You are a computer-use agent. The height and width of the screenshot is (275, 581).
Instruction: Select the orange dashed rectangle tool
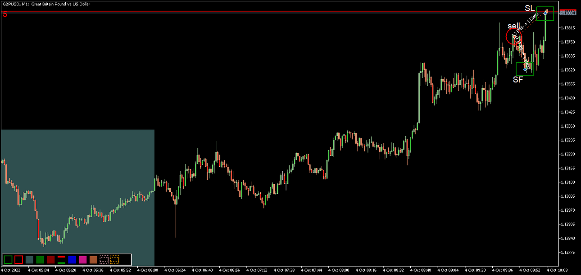[x=115, y=259]
